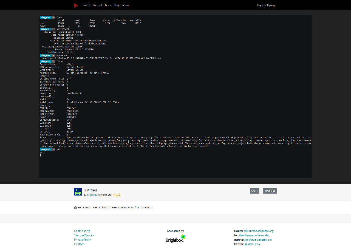The height and width of the screenshot is (252, 351).
Task: Open the Contributing footer link
Action: click(82, 231)
